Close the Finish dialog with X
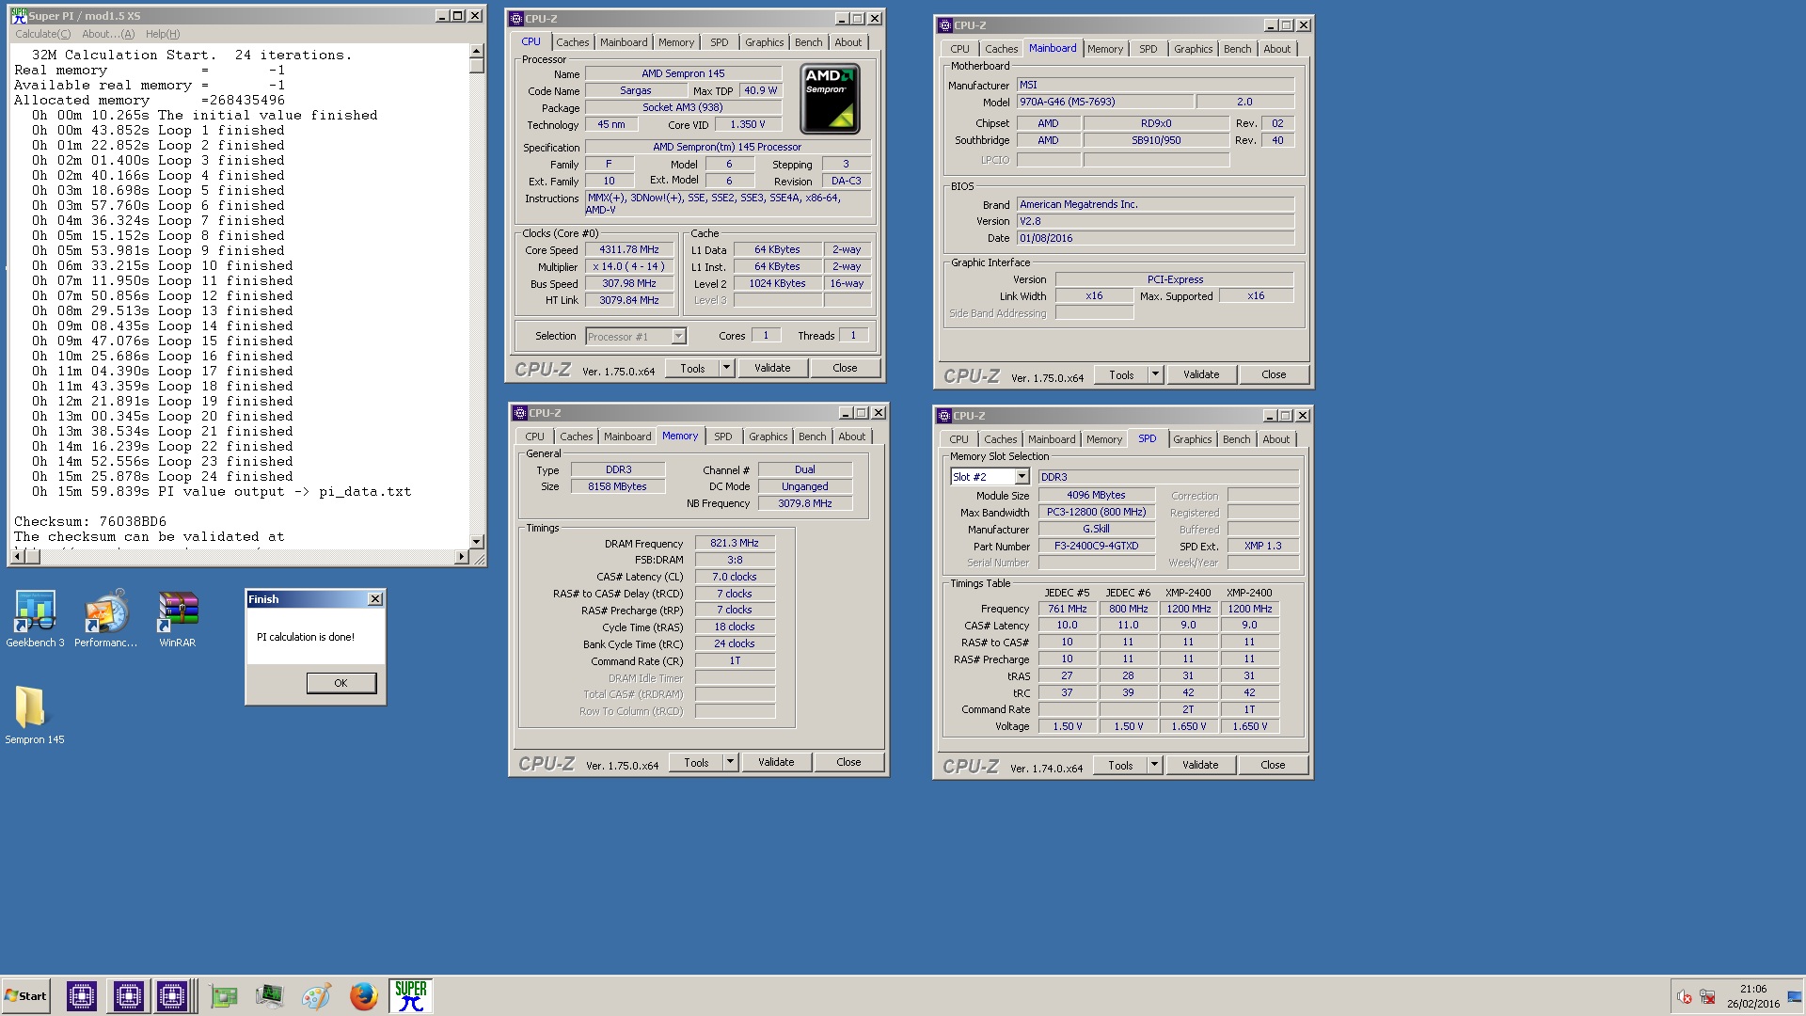Screen dimensions: 1806x1016 tap(375, 599)
